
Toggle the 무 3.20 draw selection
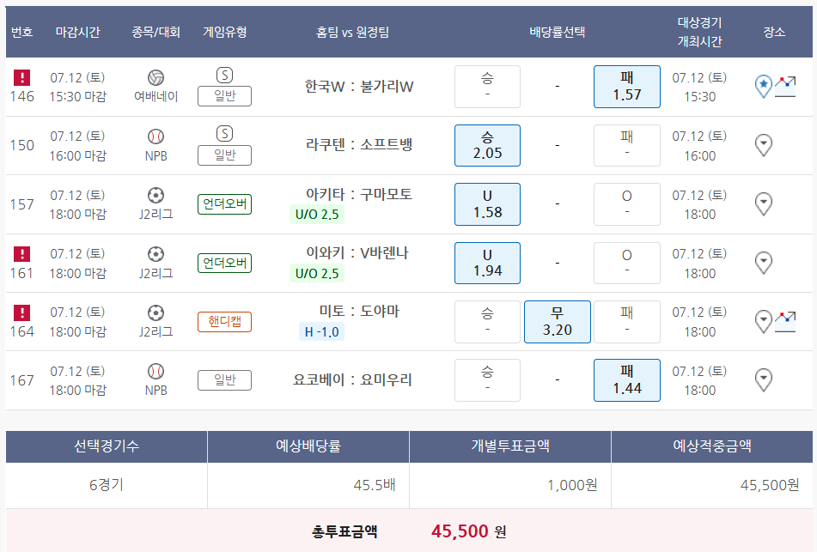coord(557,321)
